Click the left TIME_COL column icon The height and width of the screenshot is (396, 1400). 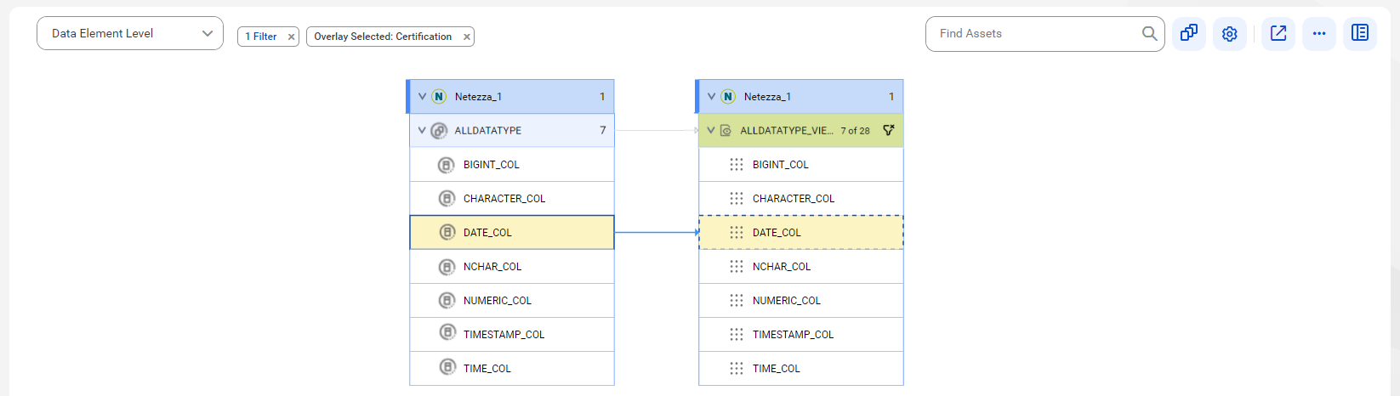[447, 367]
